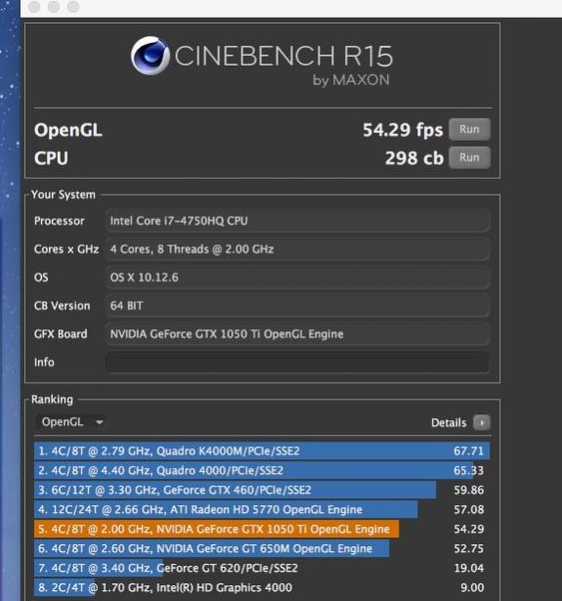Select ranking entry GeForce GT 620
The height and width of the screenshot is (601, 562).
click(x=262, y=568)
